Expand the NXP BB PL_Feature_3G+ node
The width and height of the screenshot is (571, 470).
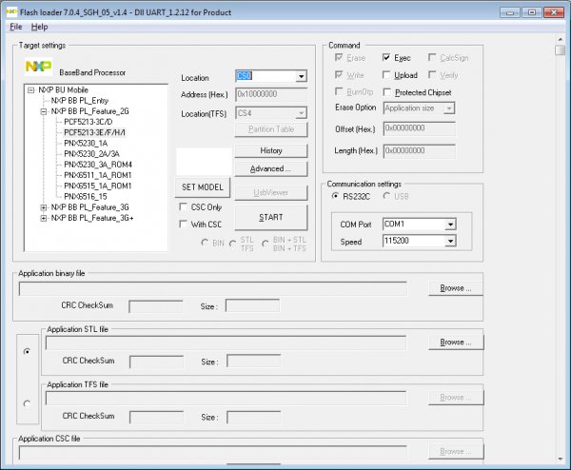44,218
